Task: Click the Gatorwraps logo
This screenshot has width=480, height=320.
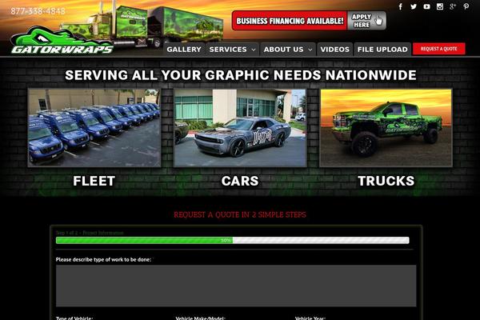Action: coord(62,42)
